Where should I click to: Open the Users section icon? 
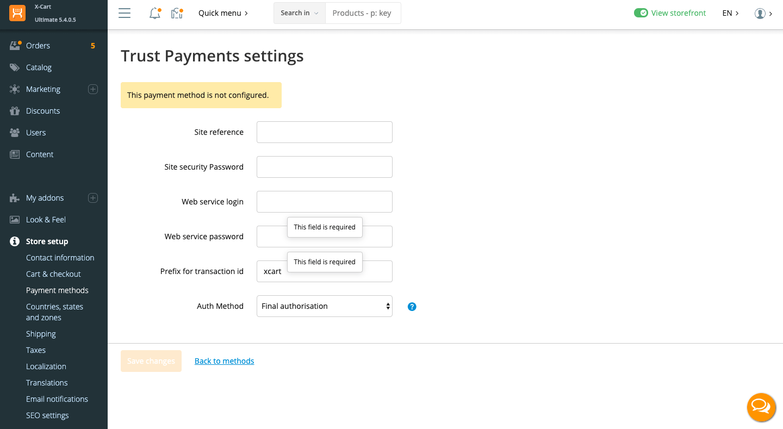point(15,132)
